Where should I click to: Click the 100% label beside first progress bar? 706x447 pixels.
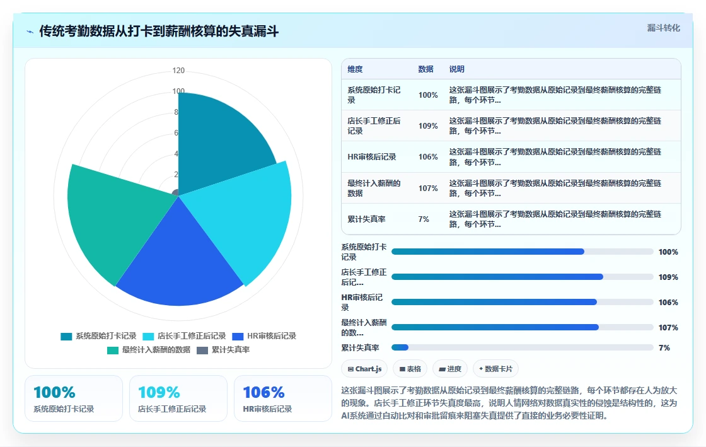pyautogui.click(x=668, y=252)
